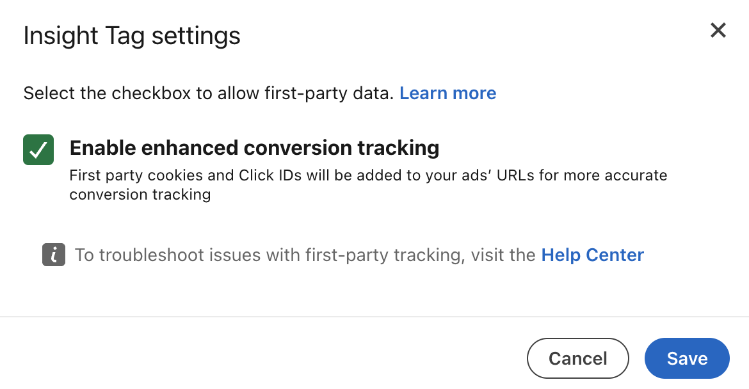Click the first party cookies description text
The image size is (749, 389).
[x=368, y=184]
